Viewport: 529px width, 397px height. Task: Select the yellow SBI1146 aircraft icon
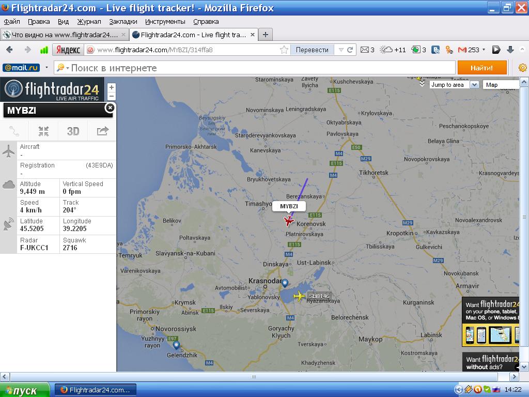coord(299,296)
